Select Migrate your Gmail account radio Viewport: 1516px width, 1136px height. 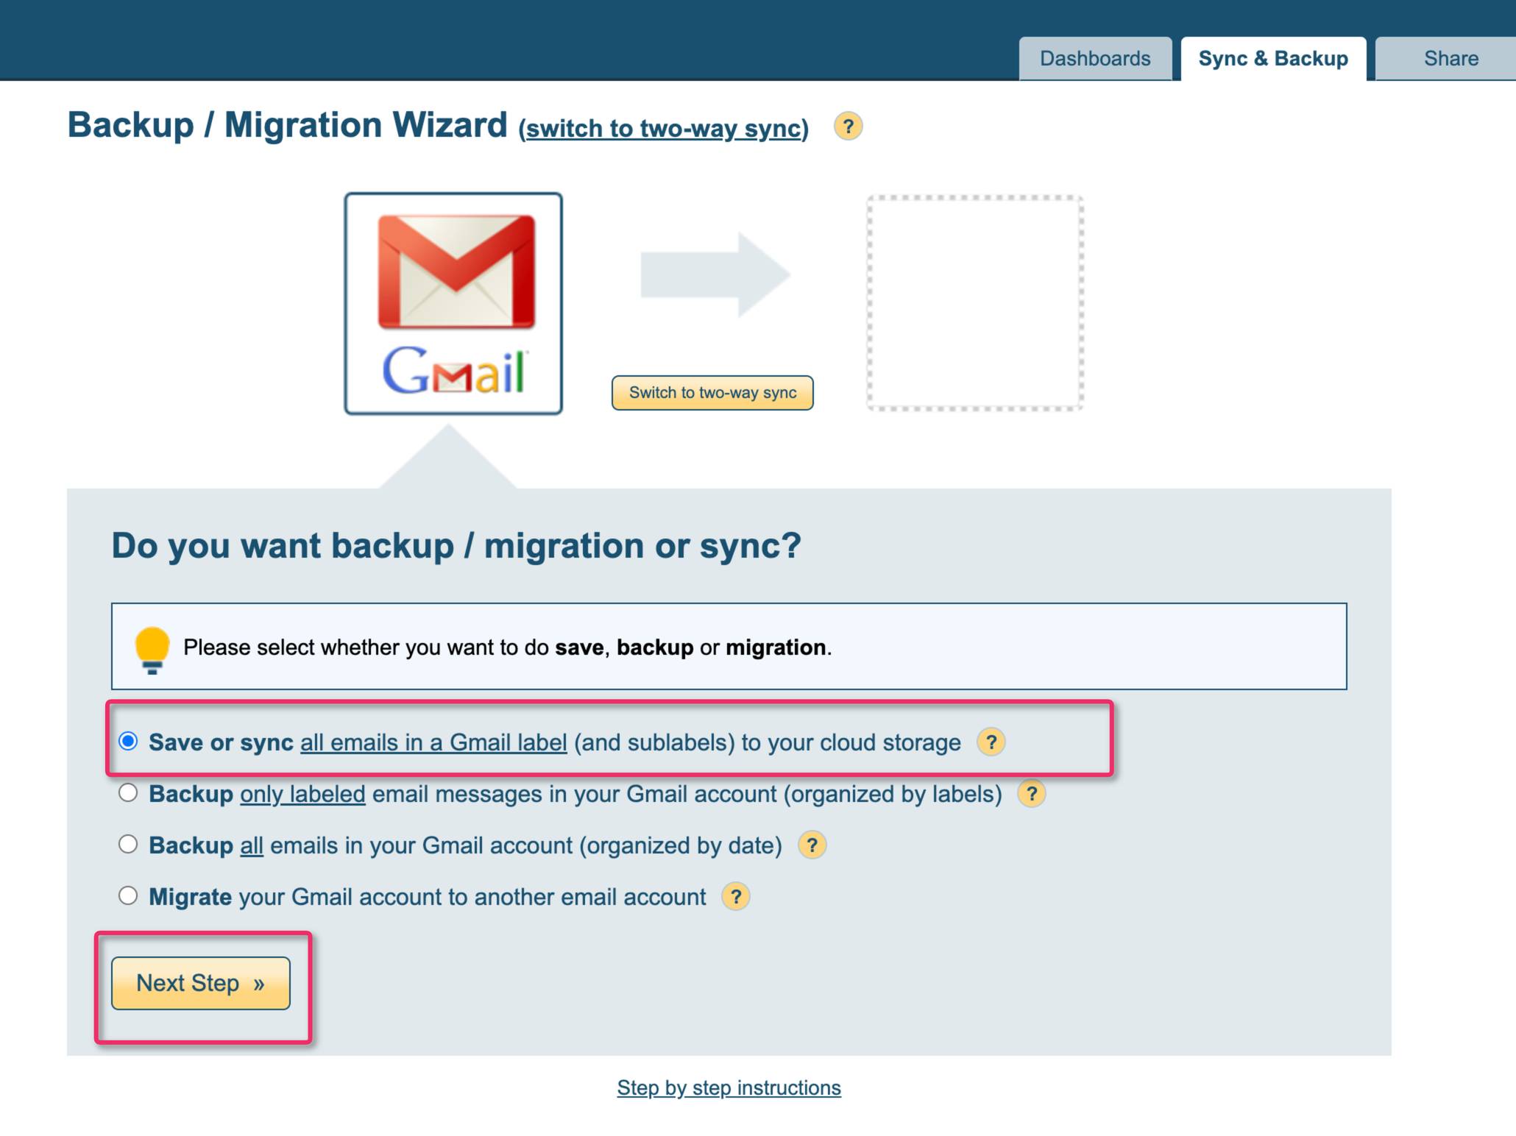[x=128, y=895]
